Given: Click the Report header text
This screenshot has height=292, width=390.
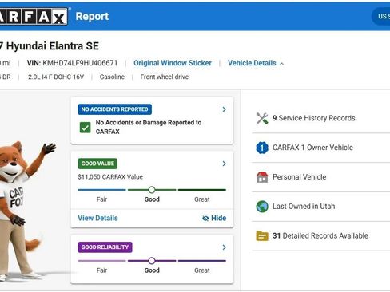Looking at the screenshot, I should coord(92,16).
